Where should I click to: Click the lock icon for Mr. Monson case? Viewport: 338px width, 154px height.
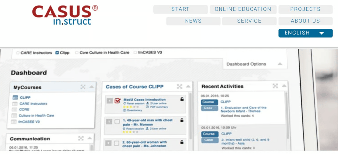pos(182,120)
